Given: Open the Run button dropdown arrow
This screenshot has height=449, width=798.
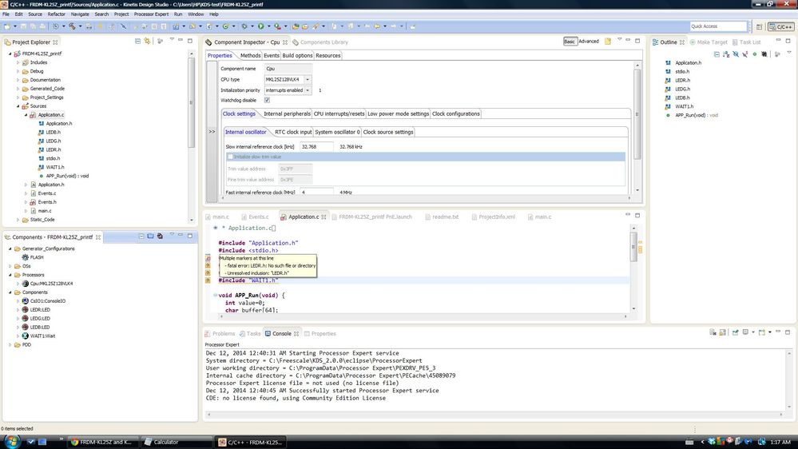Looking at the screenshot, I should pos(268,26).
